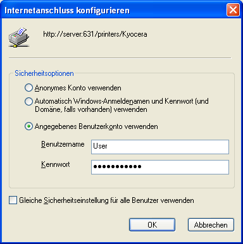Click the Benutzername label text
The width and height of the screenshot is (243, 244).
click(63, 144)
